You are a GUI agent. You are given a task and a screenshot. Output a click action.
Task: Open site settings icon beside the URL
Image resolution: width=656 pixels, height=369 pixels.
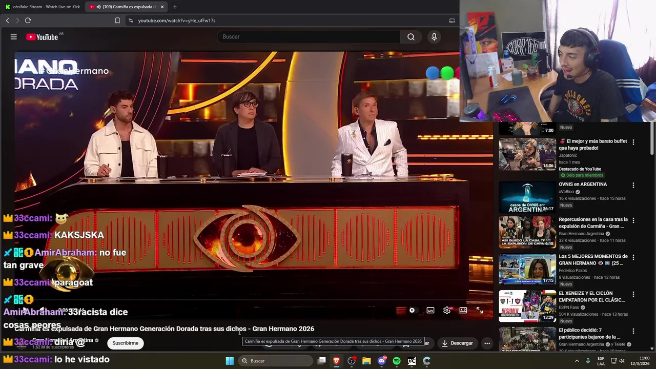click(x=131, y=20)
